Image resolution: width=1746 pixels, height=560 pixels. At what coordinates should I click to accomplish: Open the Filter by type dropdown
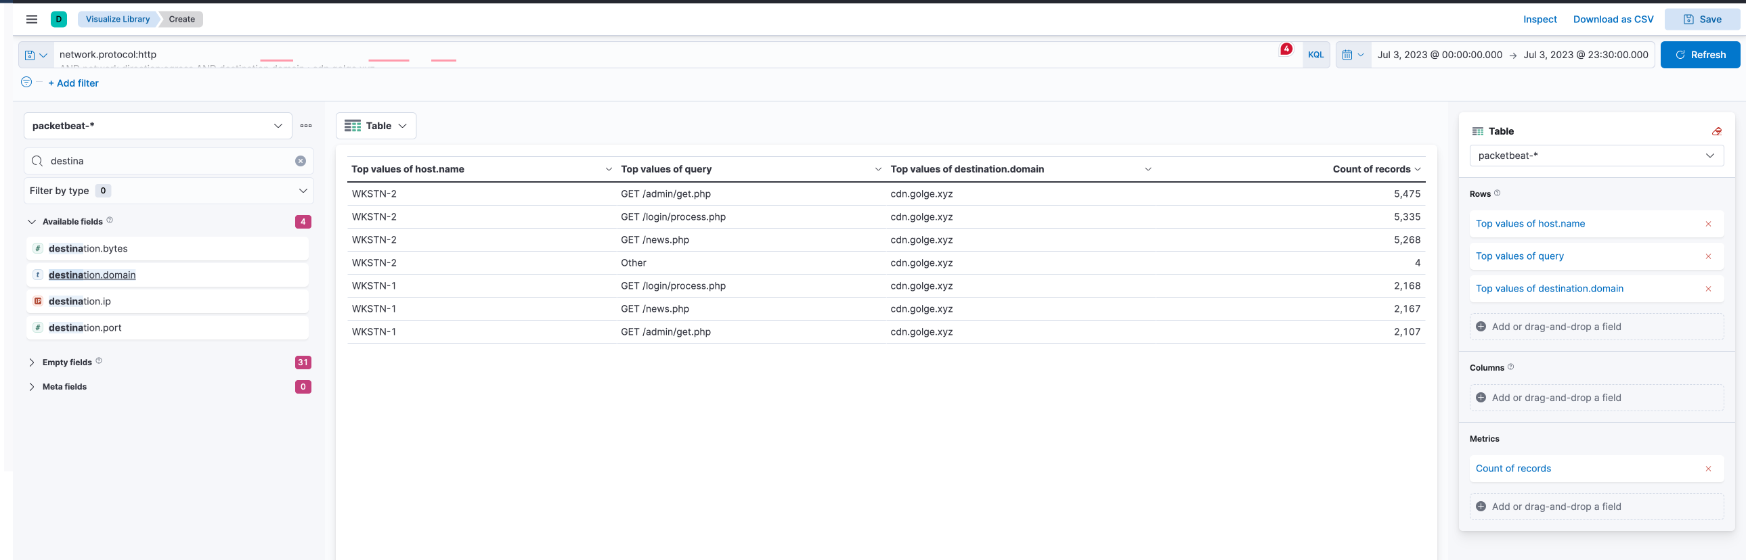169,191
